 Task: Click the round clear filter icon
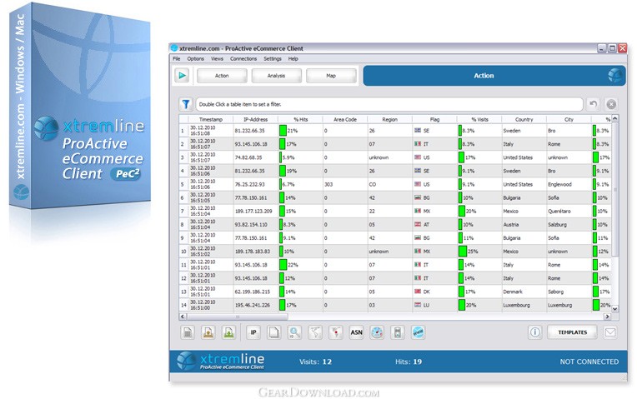click(x=611, y=104)
